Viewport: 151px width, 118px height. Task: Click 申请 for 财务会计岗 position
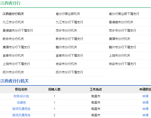tap(145, 96)
